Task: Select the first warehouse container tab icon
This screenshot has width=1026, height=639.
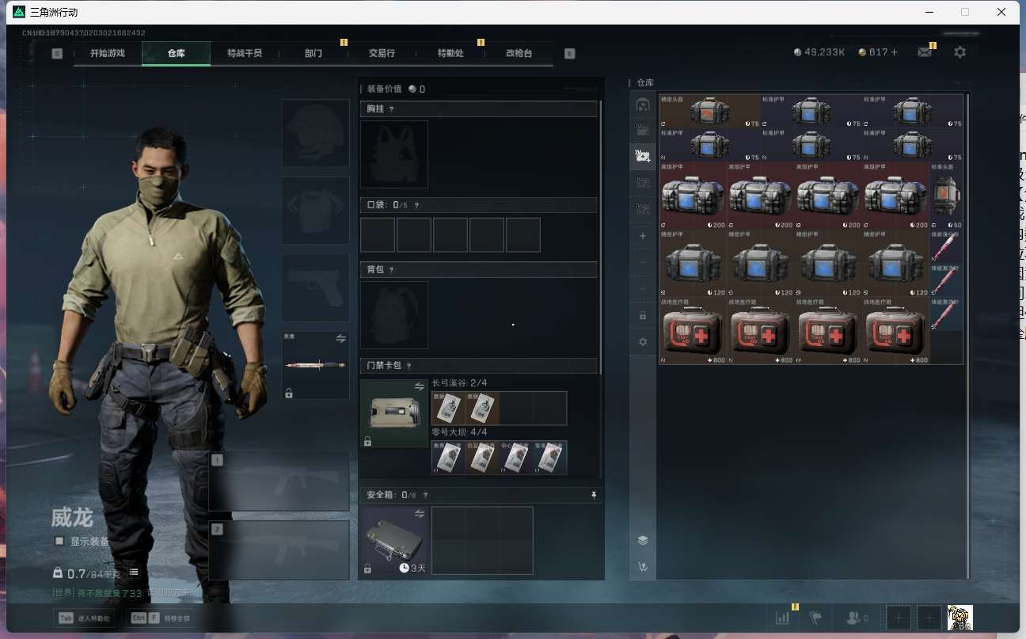Action: pos(643,105)
